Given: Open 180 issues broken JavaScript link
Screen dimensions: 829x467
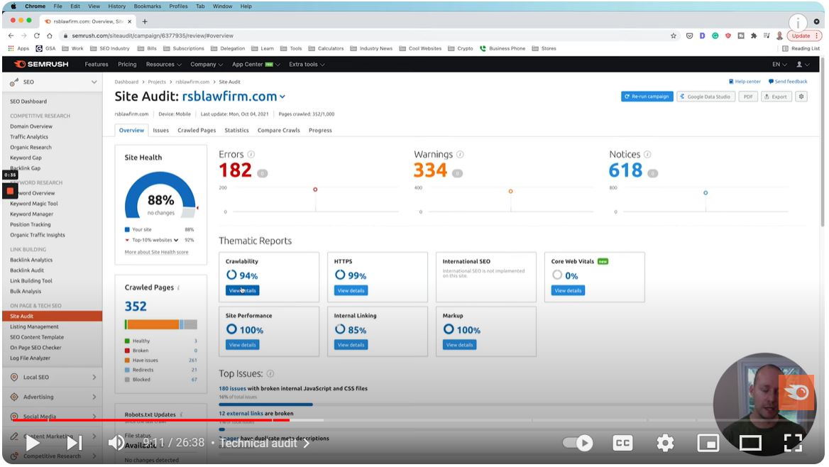Looking at the screenshot, I should click(233, 389).
